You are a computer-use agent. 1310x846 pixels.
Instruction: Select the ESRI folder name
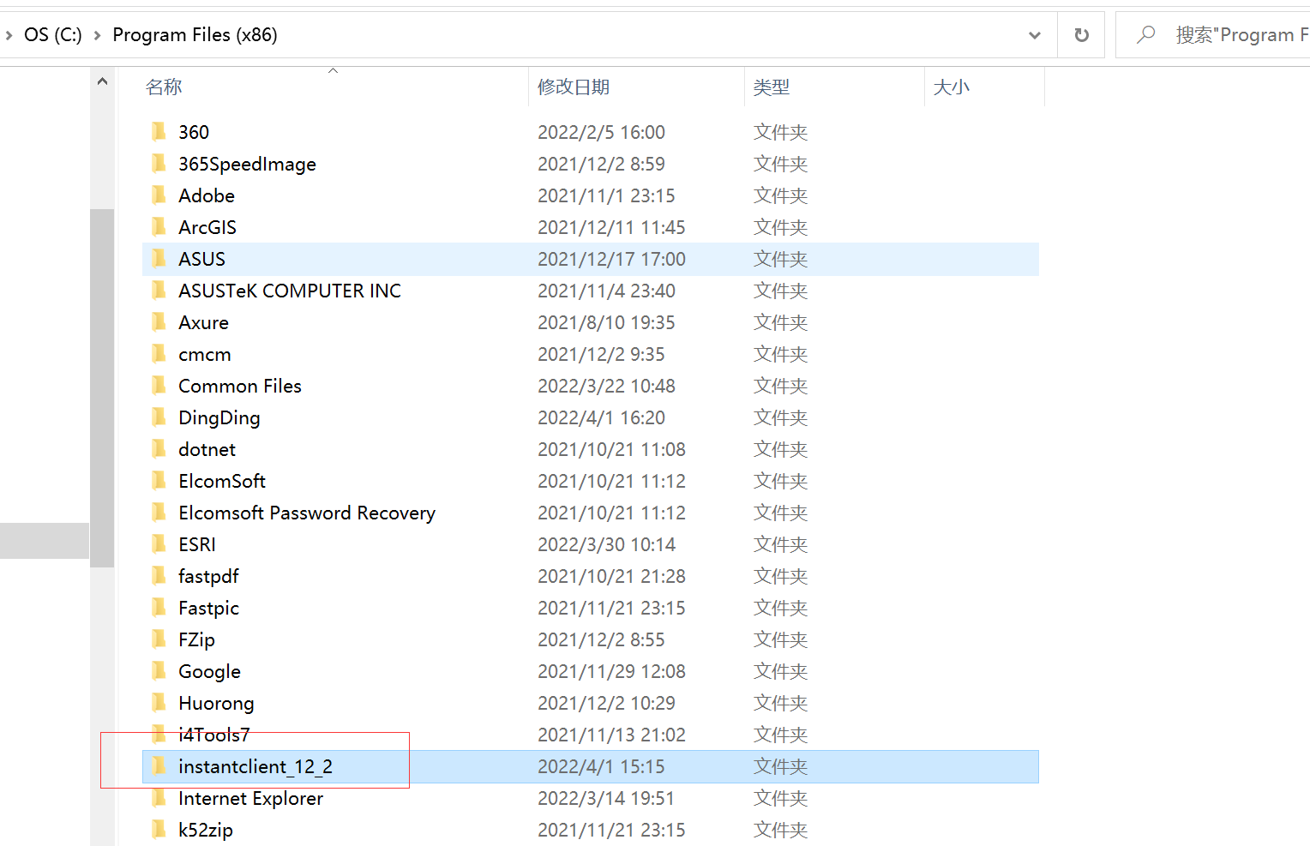coord(197,544)
